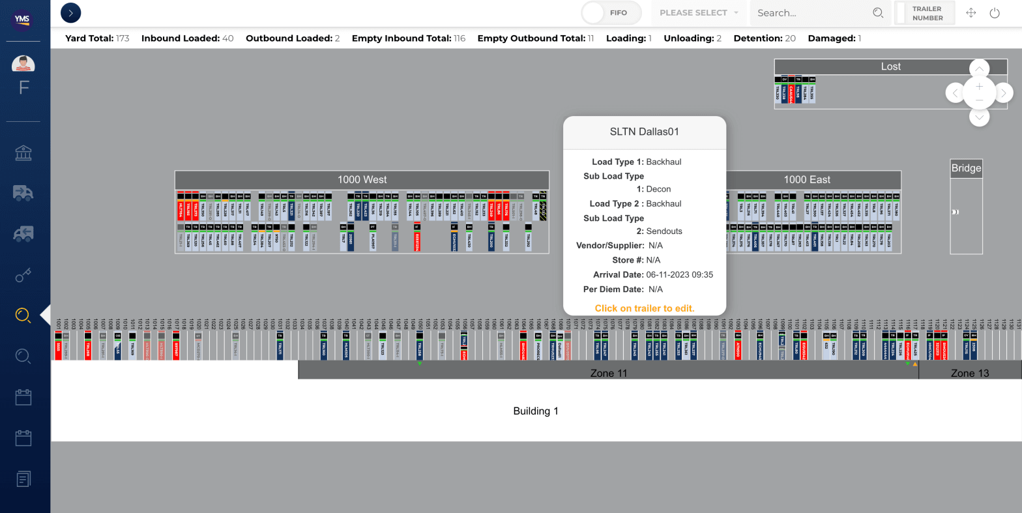Click the yellow highlighted search icon

(x=23, y=315)
